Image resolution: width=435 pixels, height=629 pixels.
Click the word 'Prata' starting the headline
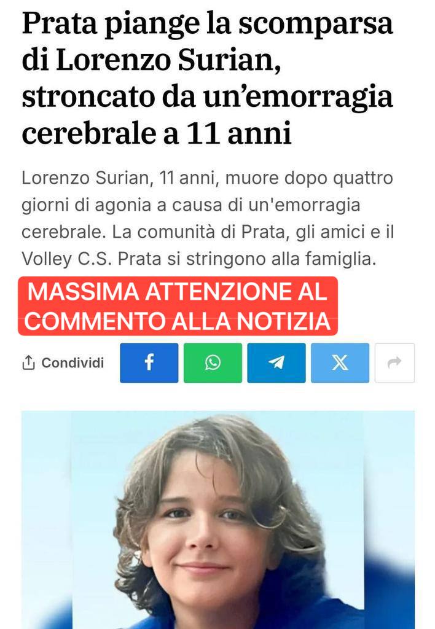[60, 23]
